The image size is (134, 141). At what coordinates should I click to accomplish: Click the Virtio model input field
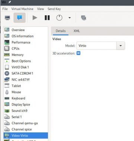(x=96, y=46)
